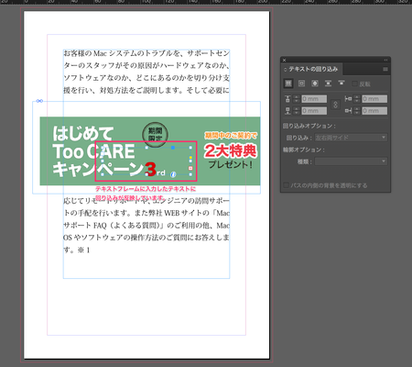
Task: Click the right offset input field
Action: (x=374, y=111)
